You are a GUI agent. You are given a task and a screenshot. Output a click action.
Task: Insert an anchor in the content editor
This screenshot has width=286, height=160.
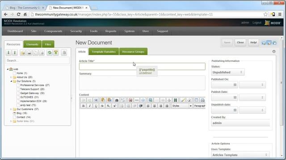tap(169, 100)
